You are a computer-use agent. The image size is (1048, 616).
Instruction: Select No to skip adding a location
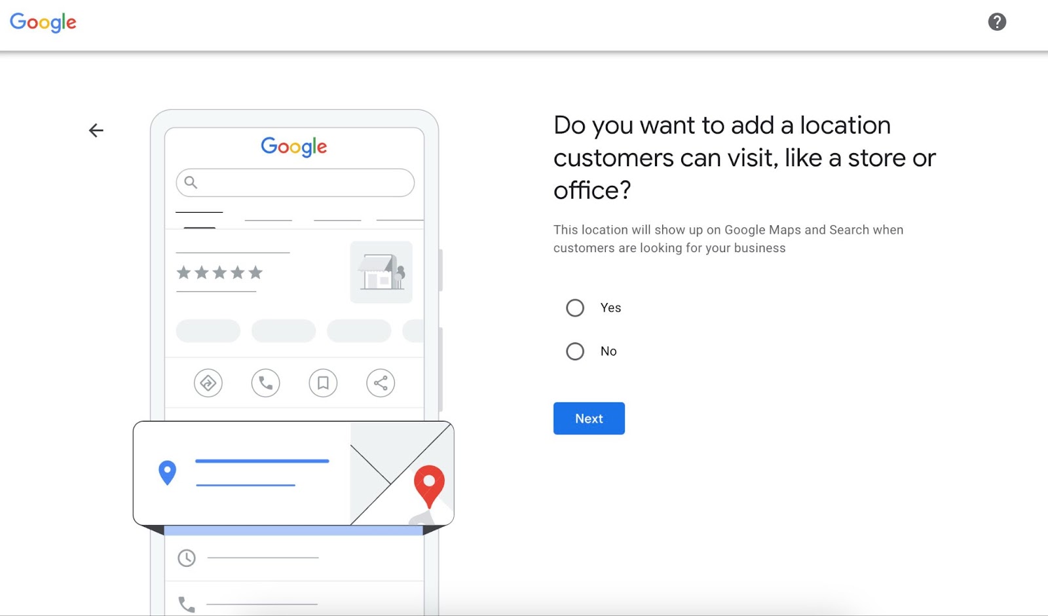pyautogui.click(x=574, y=351)
